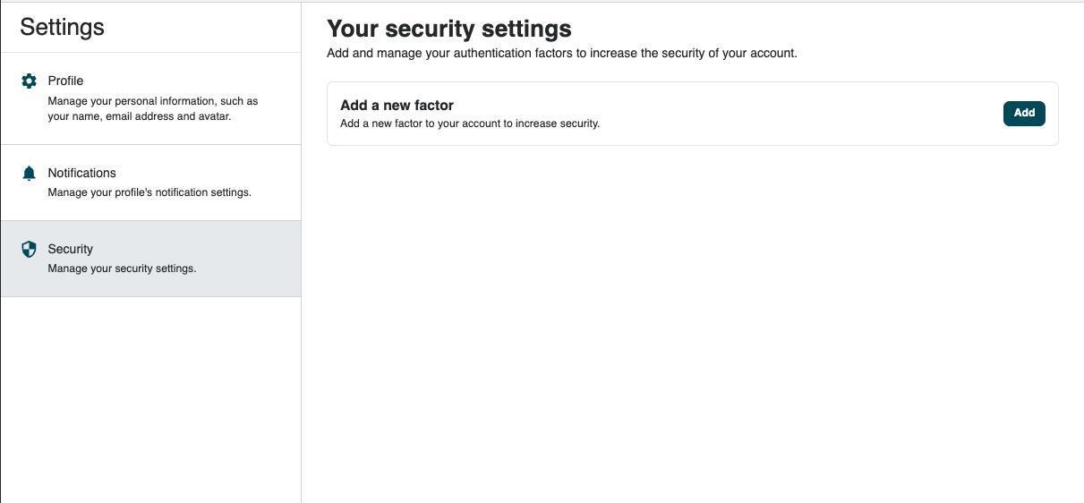
Task: Switch to the Notifications settings tab
Action: 150,183
